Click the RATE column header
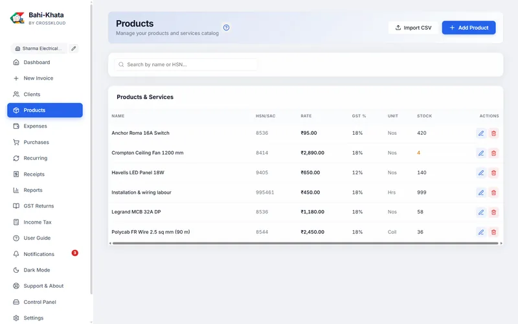Screen dimensions: 518x324 point(306,116)
